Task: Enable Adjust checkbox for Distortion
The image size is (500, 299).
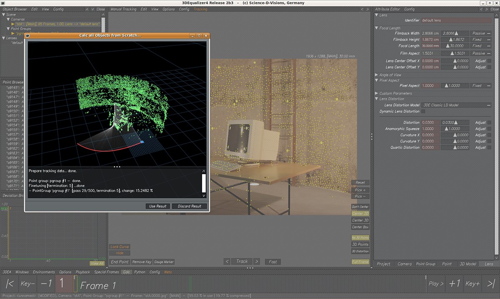Action: [x=489, y=123]
